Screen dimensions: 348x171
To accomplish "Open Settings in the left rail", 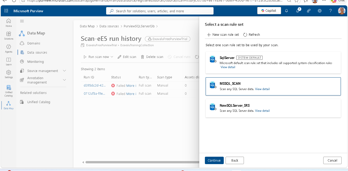I will pos(9,74).
